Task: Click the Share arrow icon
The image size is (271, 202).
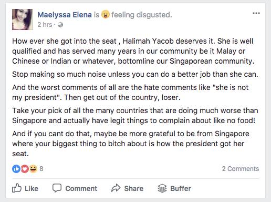Action: click(116, 188)
